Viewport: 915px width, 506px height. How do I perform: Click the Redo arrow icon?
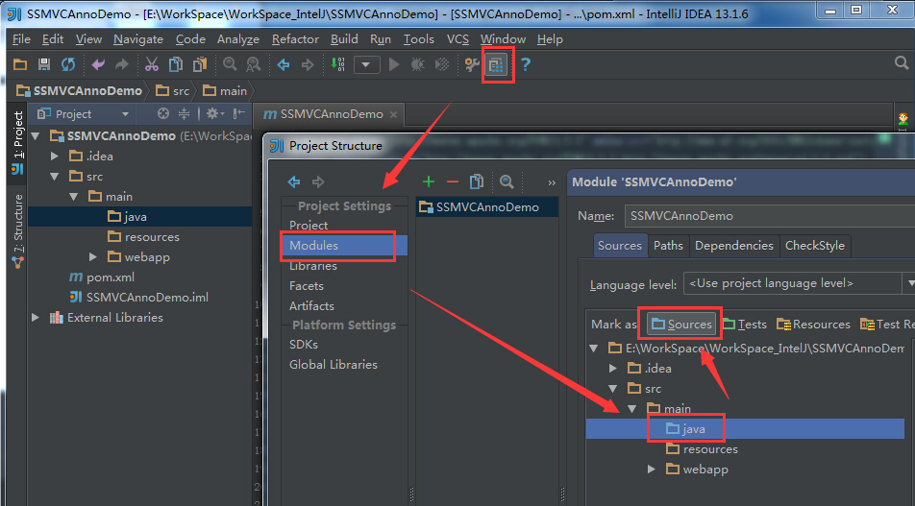[121, 64]
